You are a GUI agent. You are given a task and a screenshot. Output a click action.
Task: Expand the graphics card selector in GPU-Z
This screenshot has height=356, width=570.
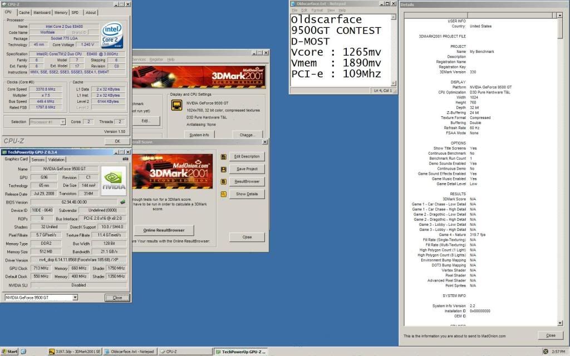pyautogui.click(x=75, y=298)
